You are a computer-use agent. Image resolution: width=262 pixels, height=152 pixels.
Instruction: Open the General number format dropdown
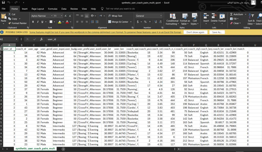coord(161,16)
